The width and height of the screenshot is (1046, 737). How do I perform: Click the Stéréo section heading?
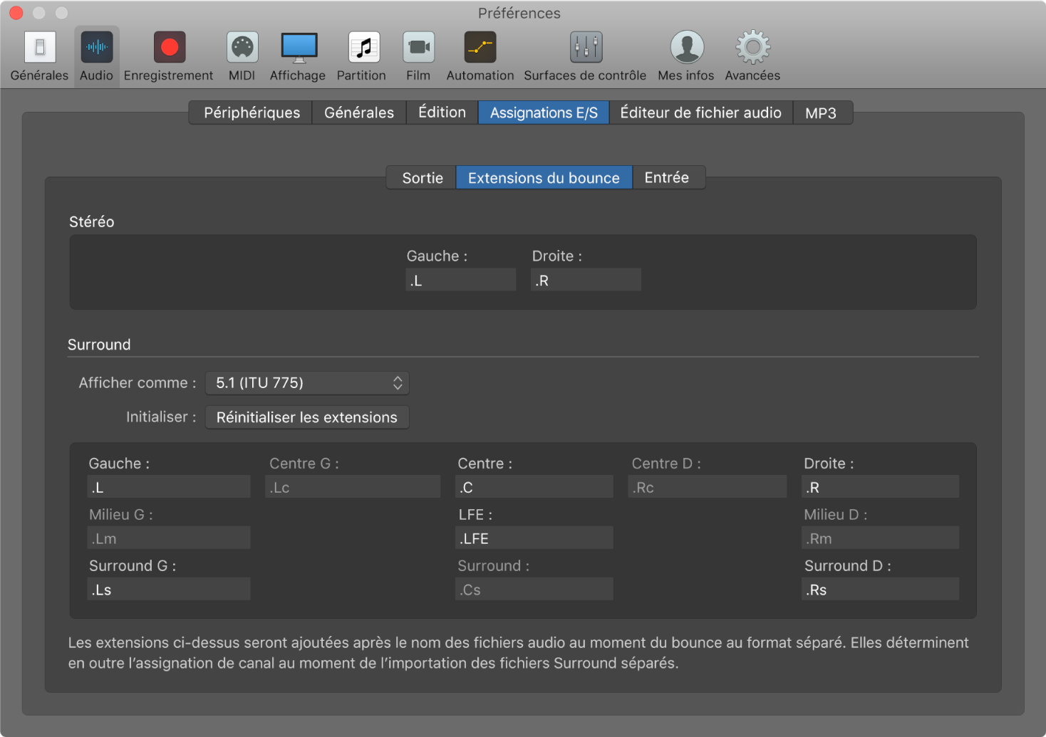(91, 221)
